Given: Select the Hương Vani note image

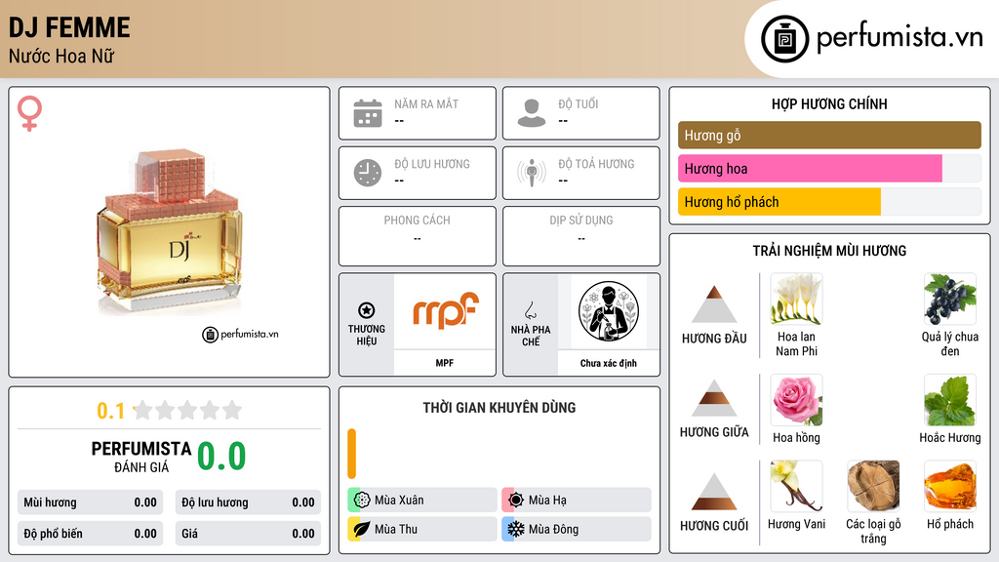Looking at the screenshot, I should [x=796, y=486].
